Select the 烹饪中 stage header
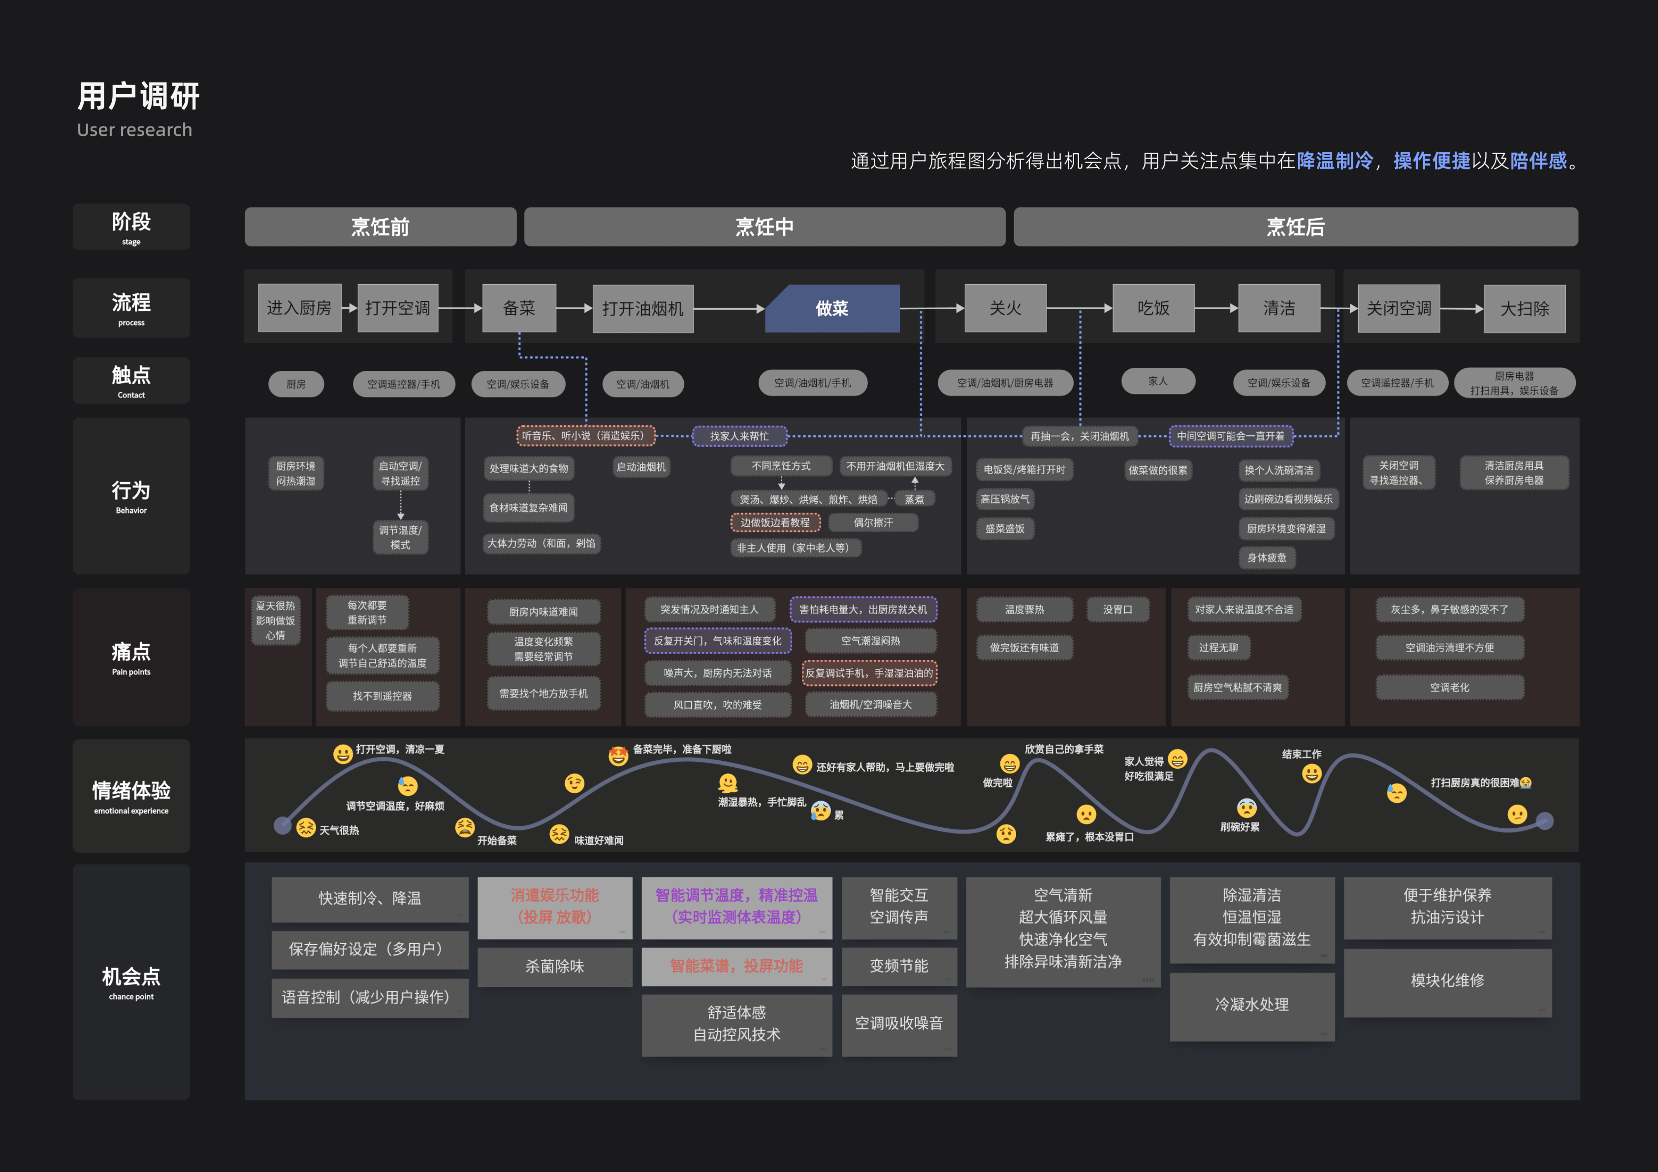The height and width of the screenshot is (1172, 1658). point(764,227)
